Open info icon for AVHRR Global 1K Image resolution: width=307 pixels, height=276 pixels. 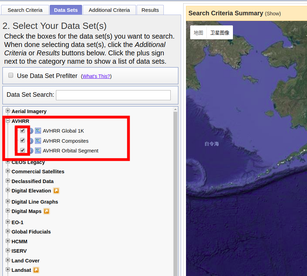click(x=31, y=131)
